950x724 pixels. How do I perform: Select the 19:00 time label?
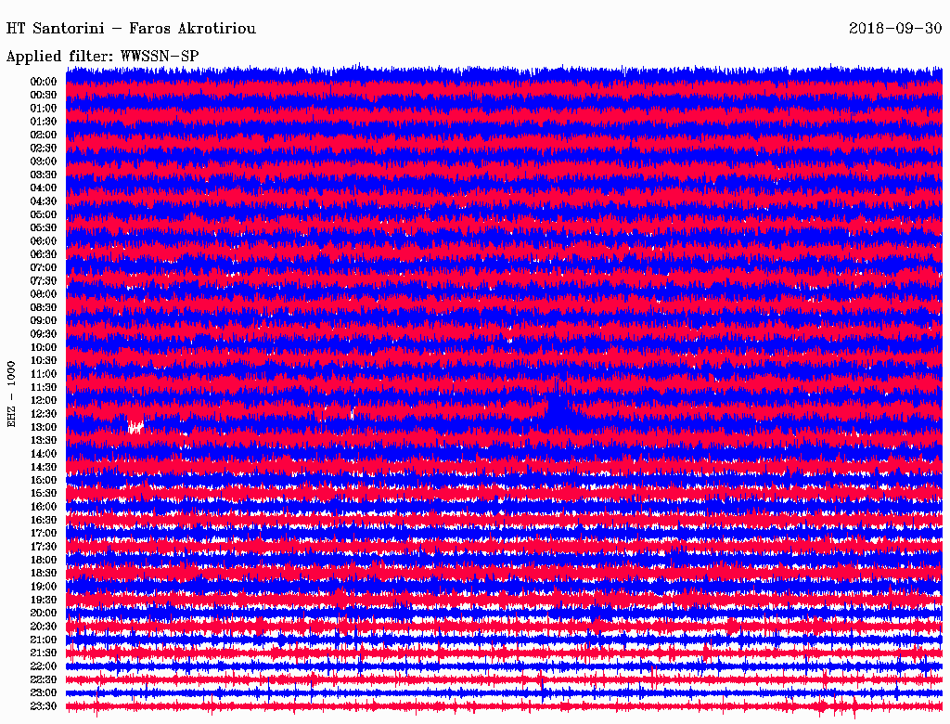pos(44,587)
